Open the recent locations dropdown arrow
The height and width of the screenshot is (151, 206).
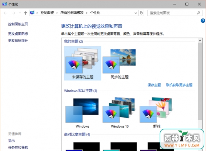(20, 13)
